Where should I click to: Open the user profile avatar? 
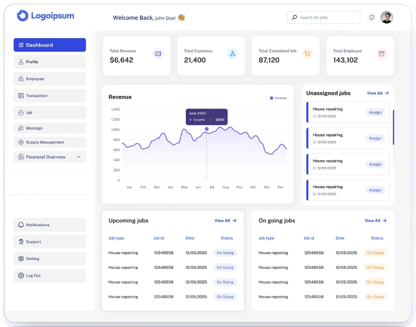[387, 18]
